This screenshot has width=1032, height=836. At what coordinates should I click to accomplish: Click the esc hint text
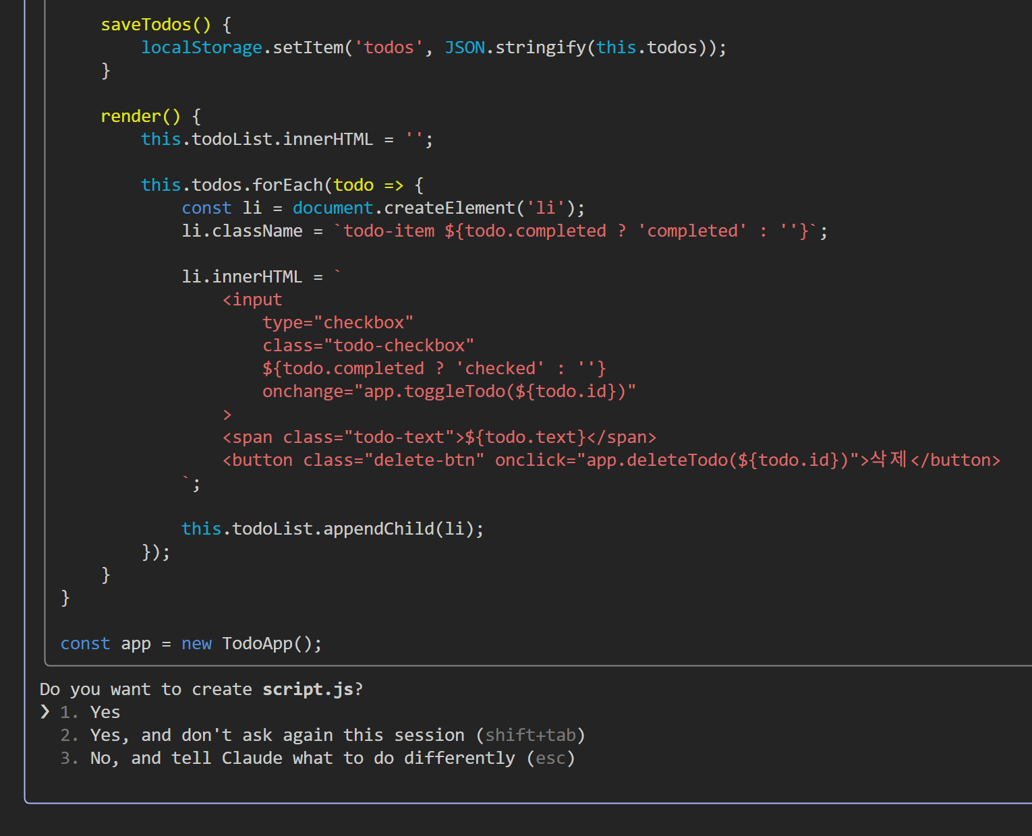[x=552, y=758]
